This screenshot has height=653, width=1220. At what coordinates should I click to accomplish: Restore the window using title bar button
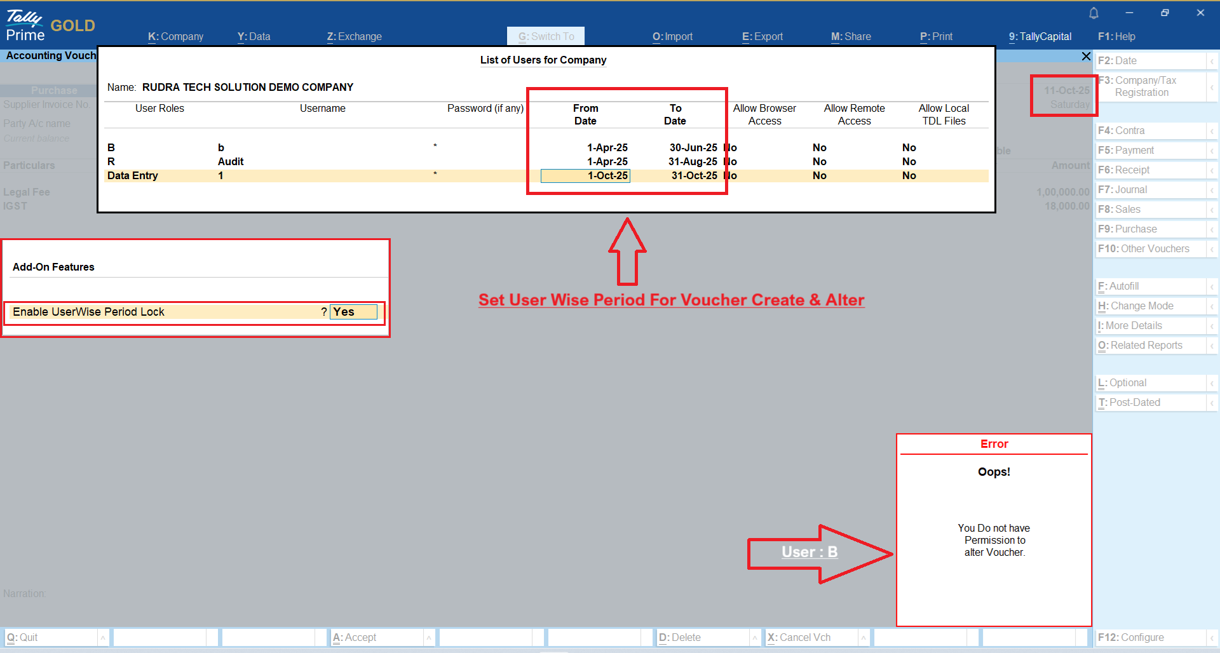[1165, 13]
